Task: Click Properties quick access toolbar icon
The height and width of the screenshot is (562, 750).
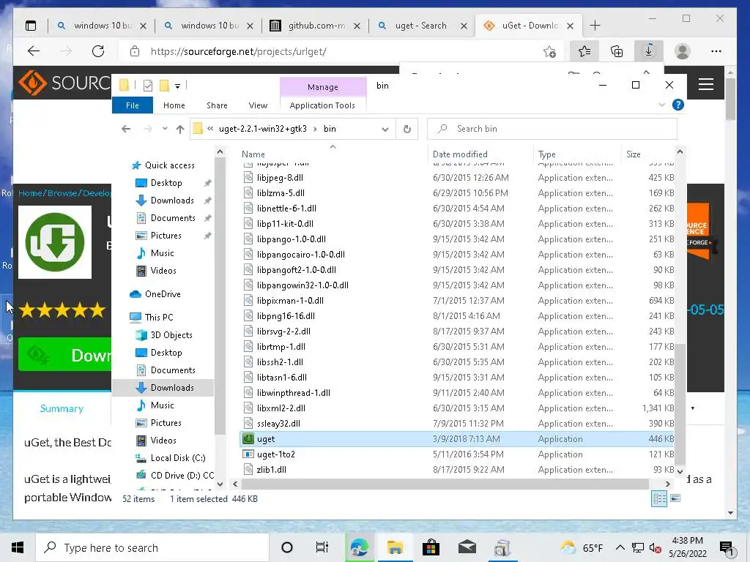Action: [x=148, y=86]
